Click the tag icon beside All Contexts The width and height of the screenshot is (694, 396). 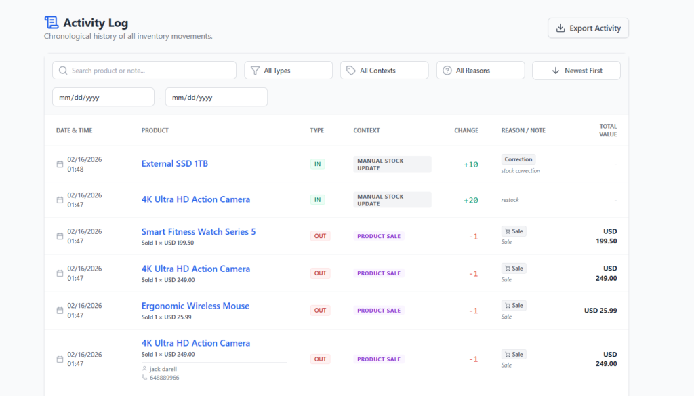tap(351, 71)
